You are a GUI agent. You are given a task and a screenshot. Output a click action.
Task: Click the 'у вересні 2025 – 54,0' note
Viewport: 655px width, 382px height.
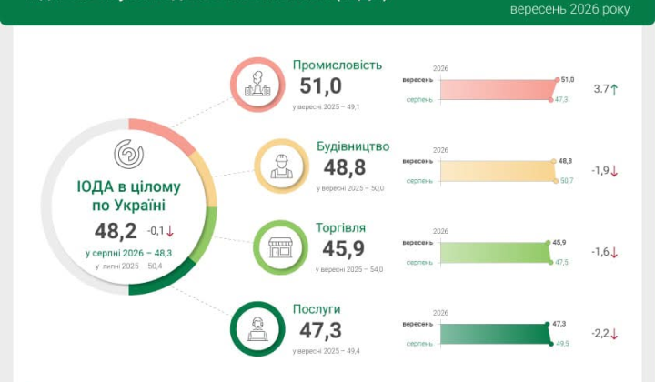(x=349, y=270)
